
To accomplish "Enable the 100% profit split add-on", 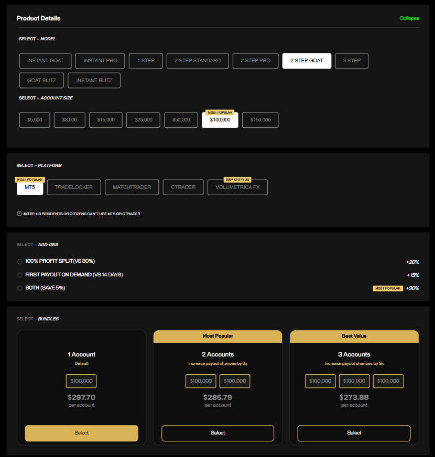I will [19, 261].
